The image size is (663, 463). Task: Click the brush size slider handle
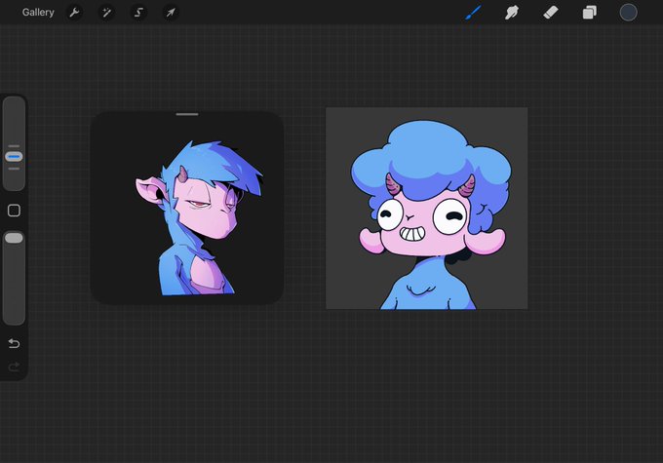click(14, 157)
